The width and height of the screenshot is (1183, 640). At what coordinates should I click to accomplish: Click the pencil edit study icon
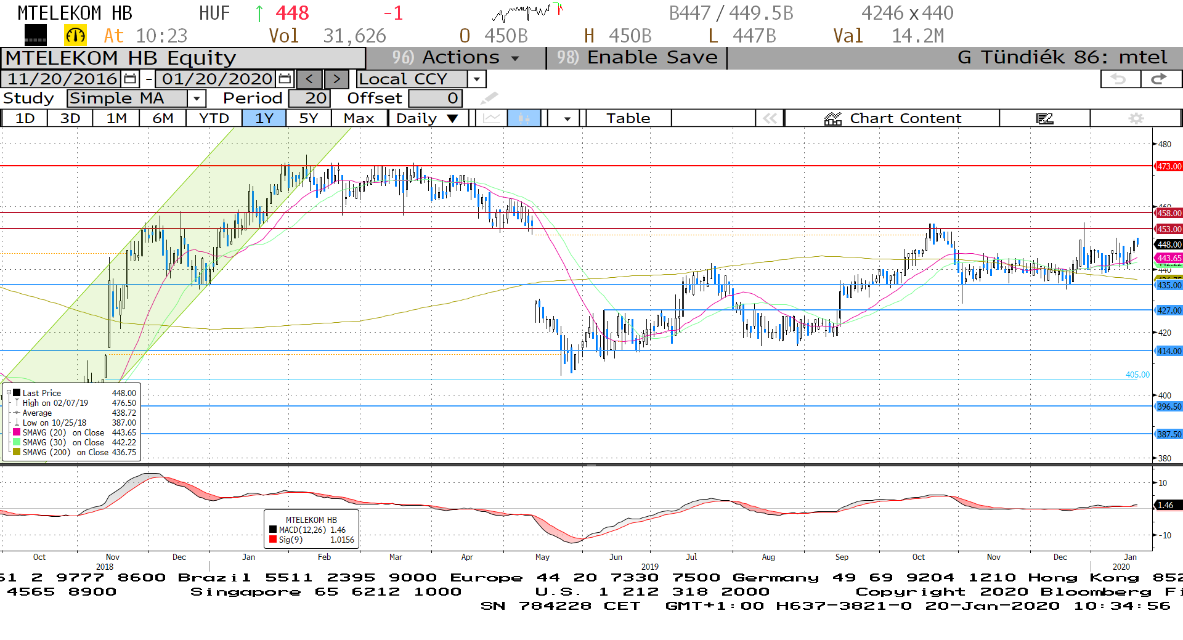coord(489,98)
